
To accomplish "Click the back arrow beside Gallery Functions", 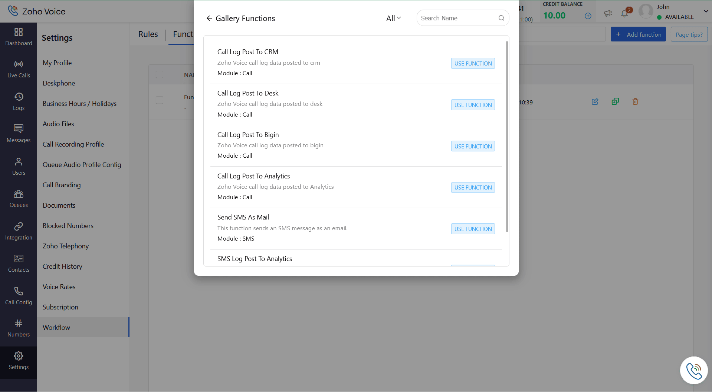I will pyautogui.click(x=209, y=19).
